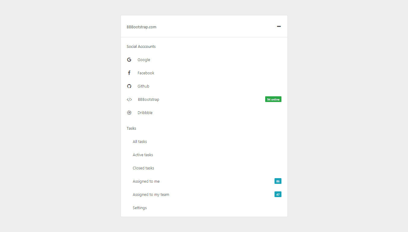
Task: Click the Google icon
Action: [x=129, y=60]
